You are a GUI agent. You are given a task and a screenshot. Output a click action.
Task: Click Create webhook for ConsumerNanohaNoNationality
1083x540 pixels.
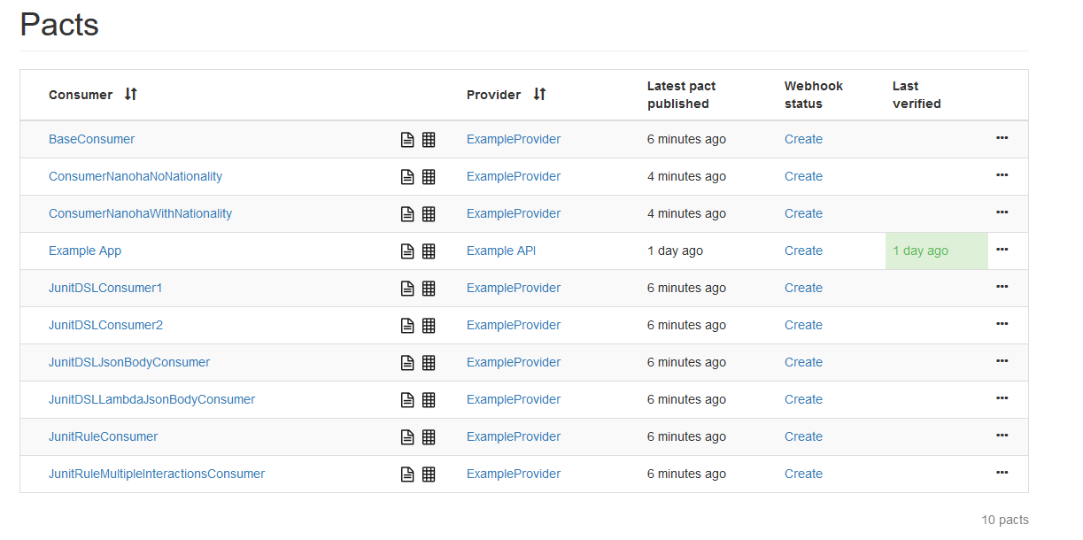803,176
